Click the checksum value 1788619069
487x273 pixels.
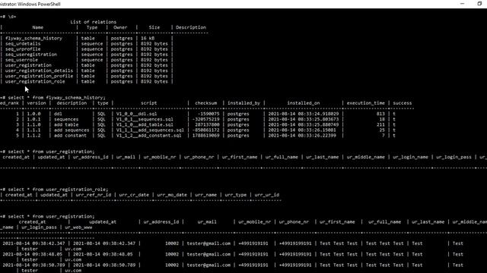[x=205, y=136]
